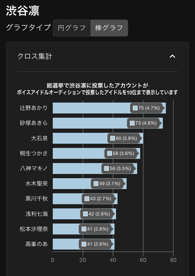195x276 pixels.
Task: Select the 砂塚あきら bar
Action: pos(108,123)
